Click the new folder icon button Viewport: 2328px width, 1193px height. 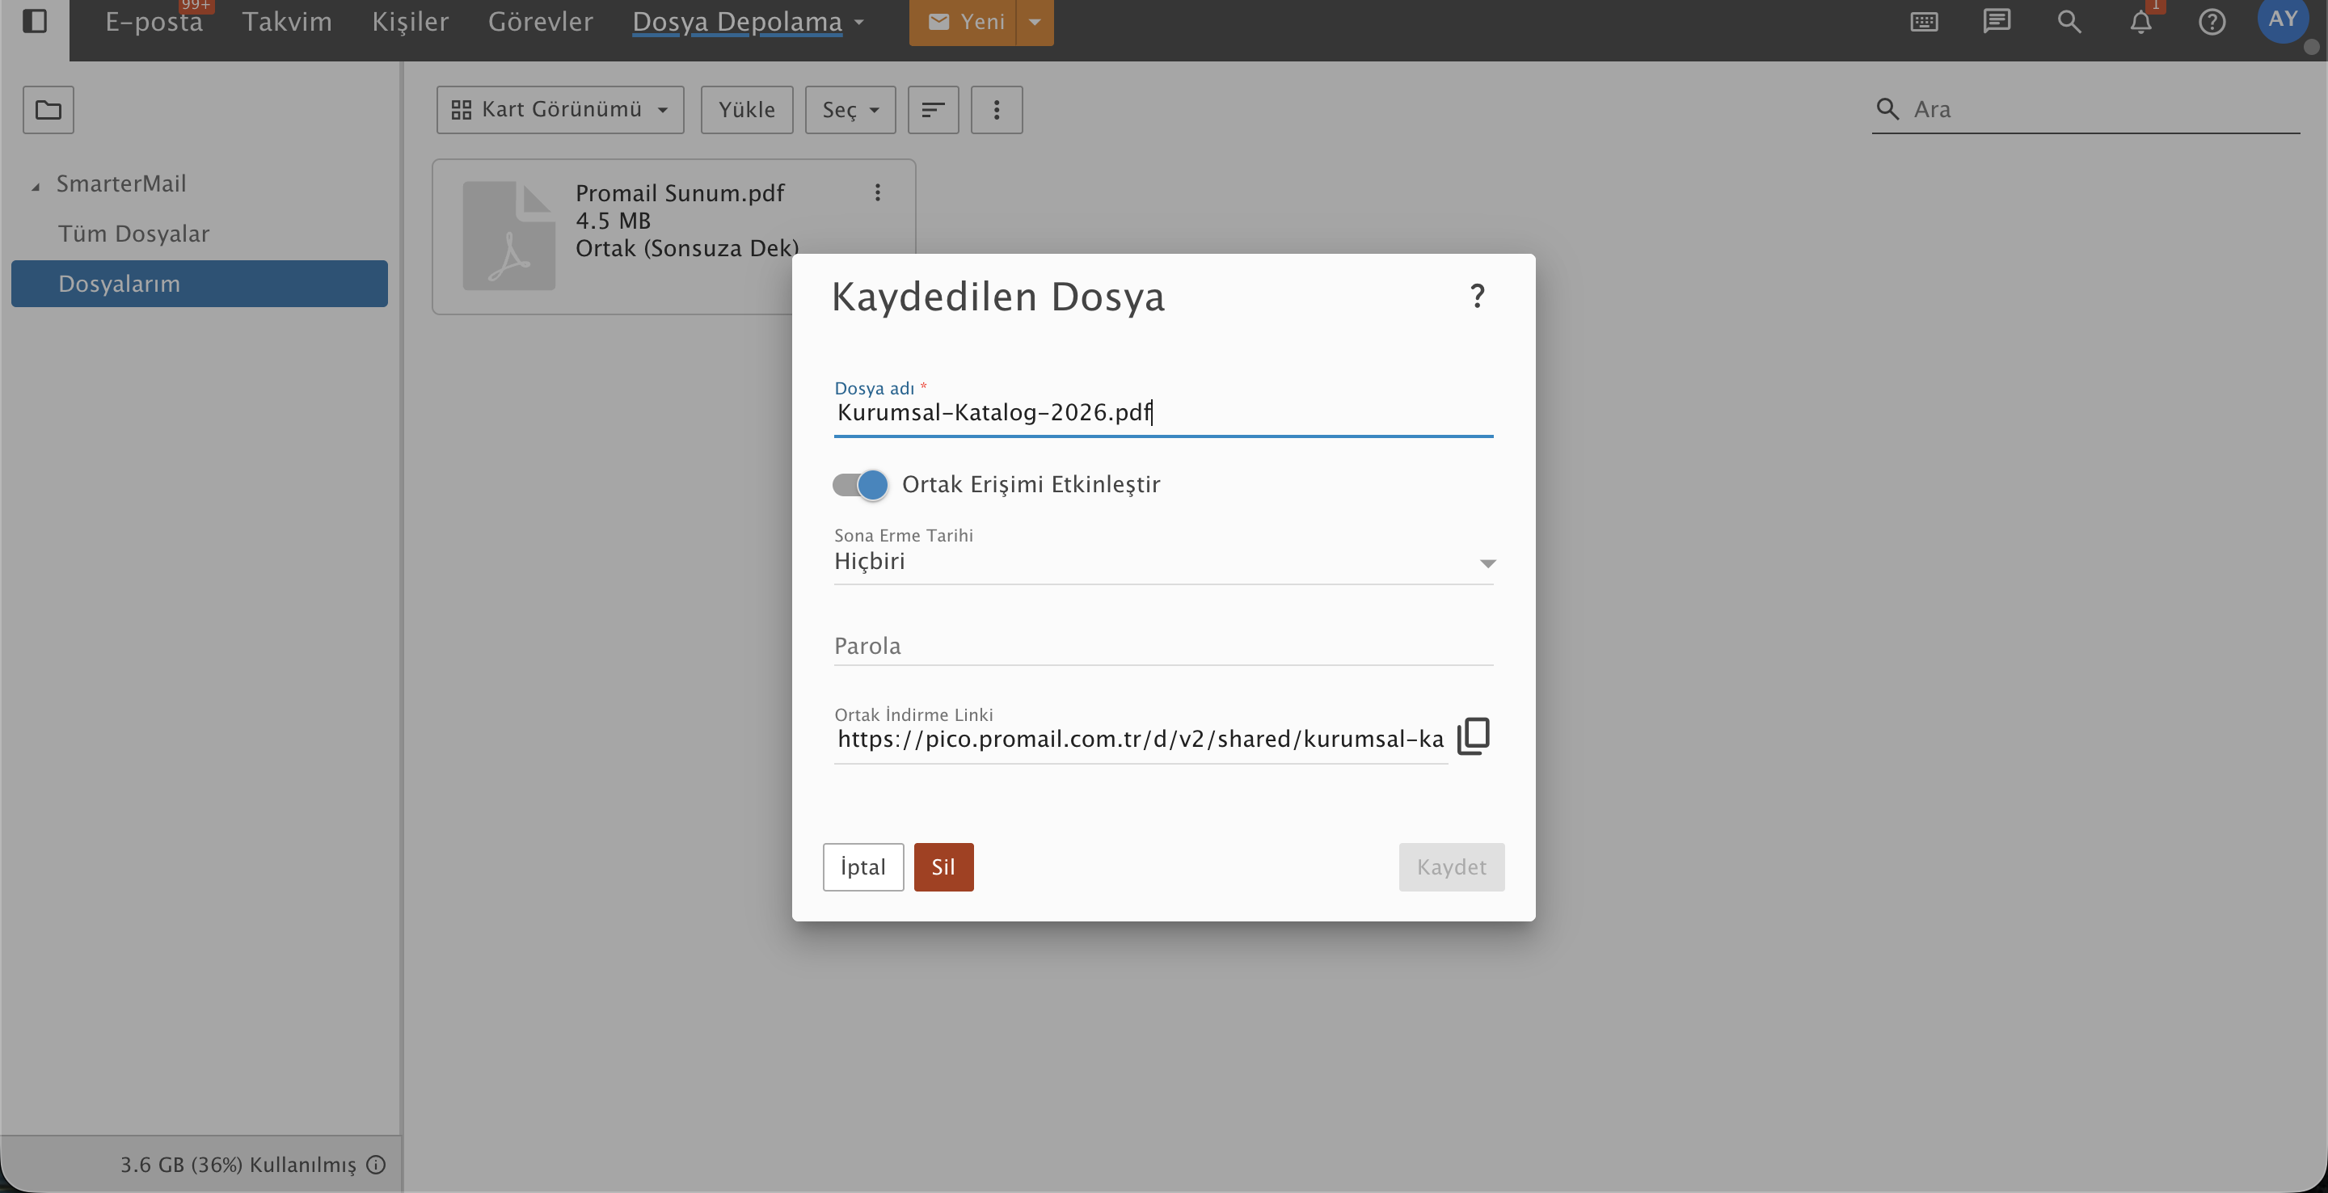[48, 110]
